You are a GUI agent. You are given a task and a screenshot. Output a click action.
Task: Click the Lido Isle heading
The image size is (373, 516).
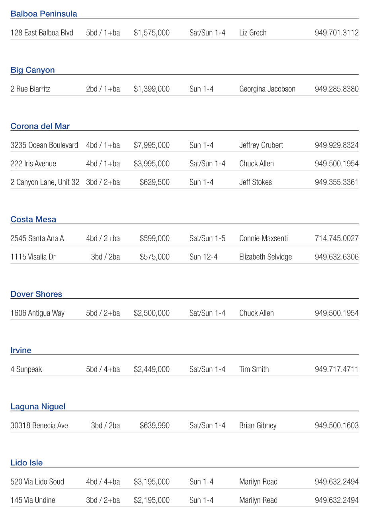coord(27,463)
